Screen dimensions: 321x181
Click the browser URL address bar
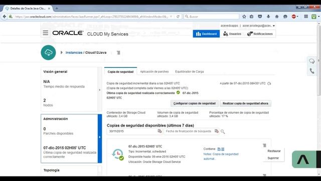[x=92, y=17]
